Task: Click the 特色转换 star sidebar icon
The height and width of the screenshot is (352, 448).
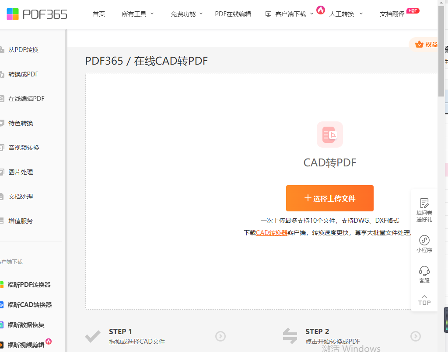Action: 2,123
